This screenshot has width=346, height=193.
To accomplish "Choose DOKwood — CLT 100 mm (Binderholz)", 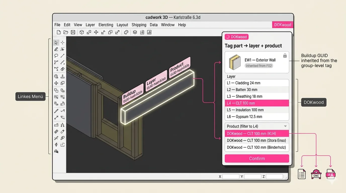I will pyautogui.click(x=257, y=148).
